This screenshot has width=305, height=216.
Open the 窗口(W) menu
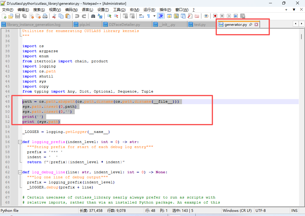(182, 10)
